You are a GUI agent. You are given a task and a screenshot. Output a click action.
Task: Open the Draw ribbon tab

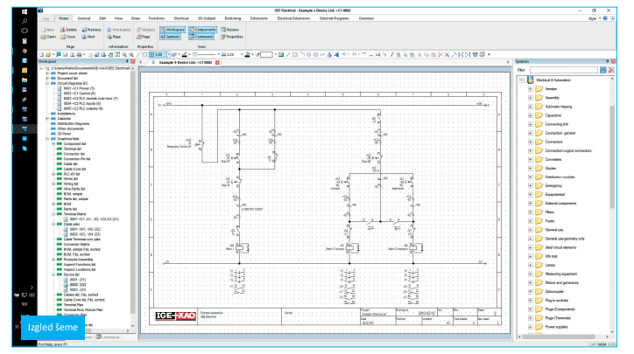click(x=136, y=18)
